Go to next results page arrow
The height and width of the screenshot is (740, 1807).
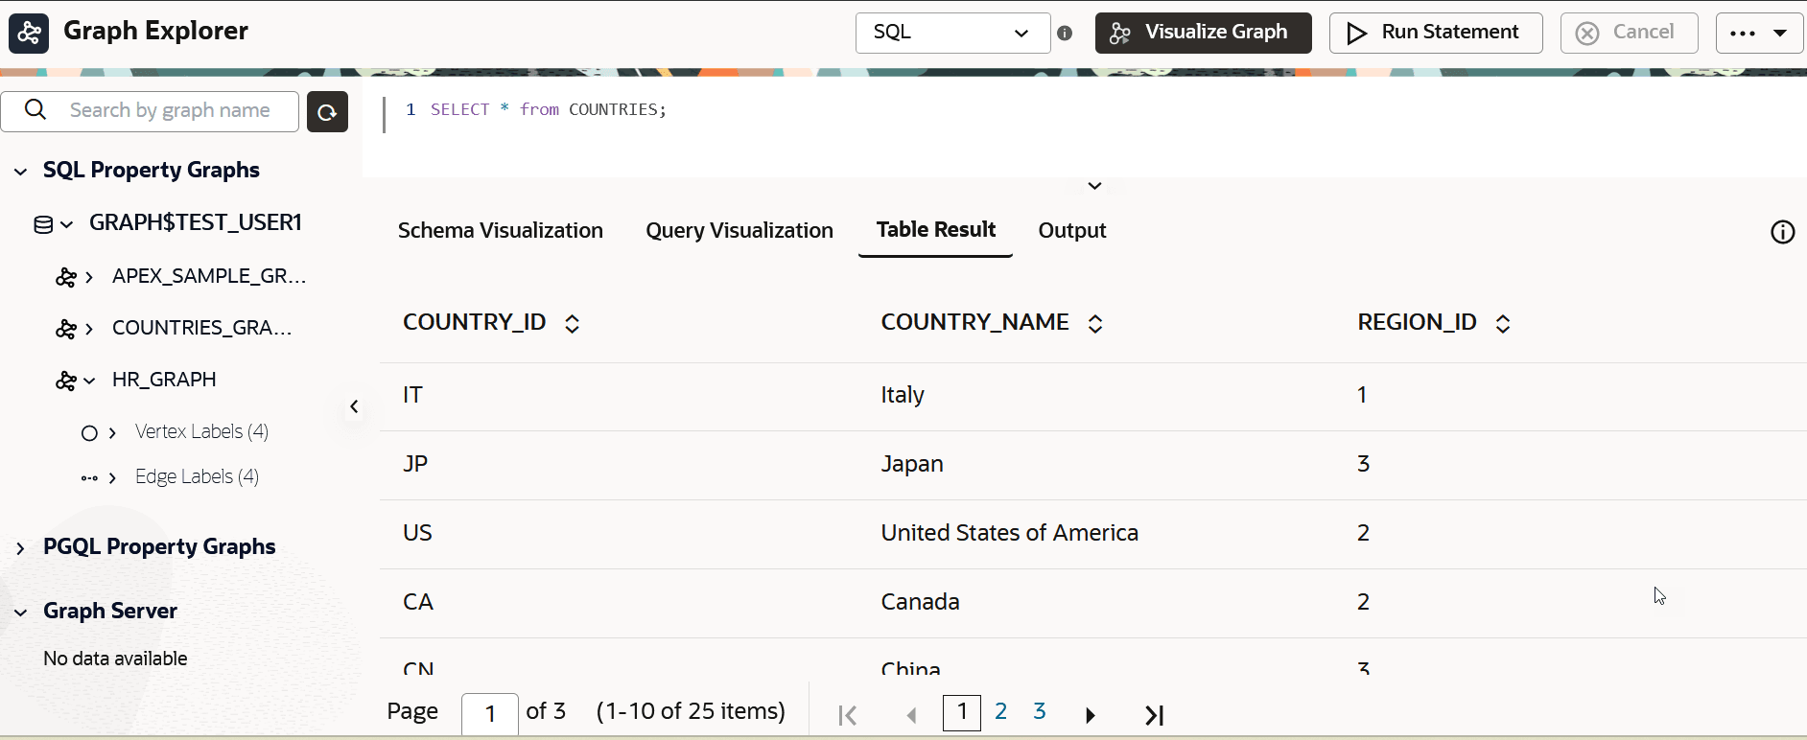point(1091,715)
